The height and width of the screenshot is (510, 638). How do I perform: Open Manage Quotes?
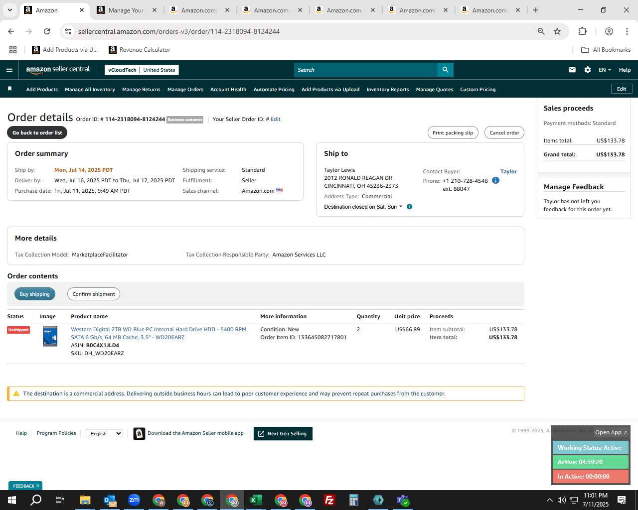coord(435,90)
